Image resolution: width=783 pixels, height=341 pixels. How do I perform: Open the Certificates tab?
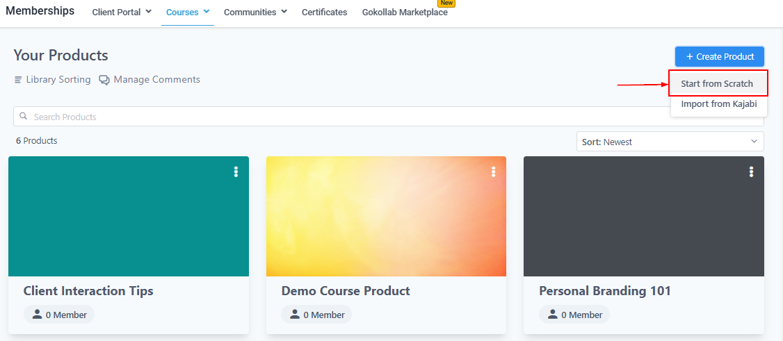click(x=324, y=12)
